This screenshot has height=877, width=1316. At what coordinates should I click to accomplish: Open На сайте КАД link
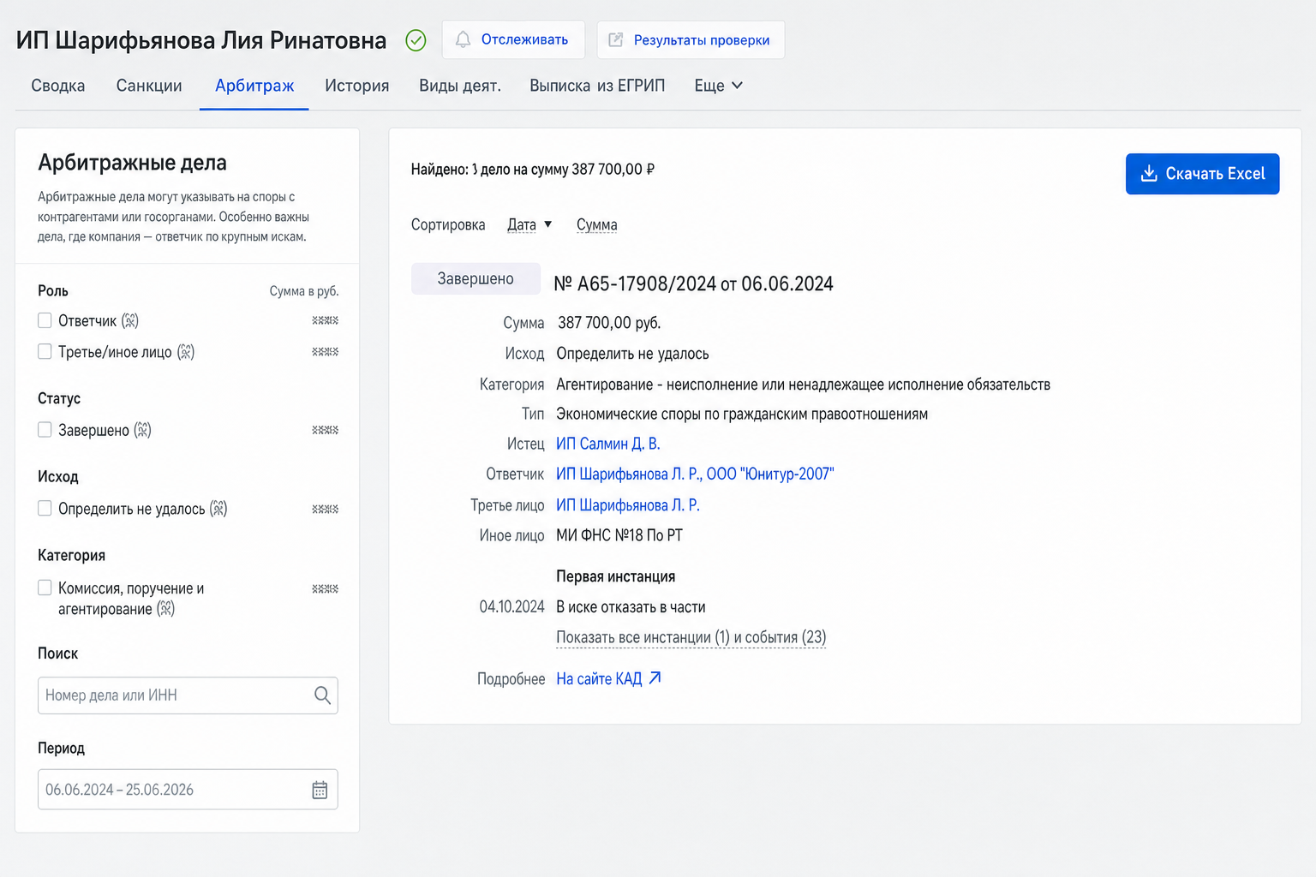599,679
